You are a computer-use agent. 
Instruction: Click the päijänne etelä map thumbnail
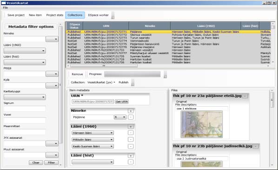click(202, 124)
